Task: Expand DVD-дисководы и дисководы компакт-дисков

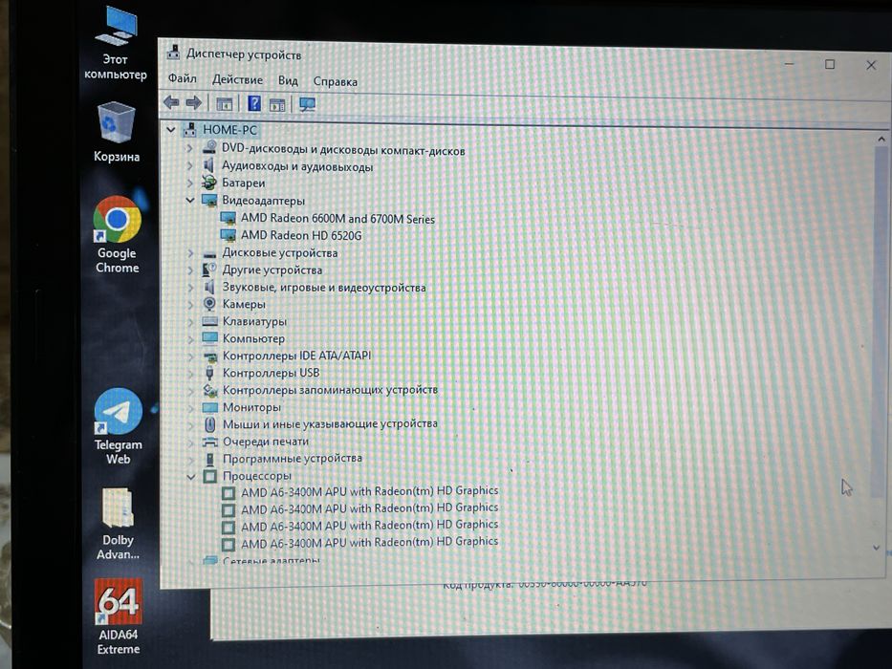Action: click(x=190, y=148)
